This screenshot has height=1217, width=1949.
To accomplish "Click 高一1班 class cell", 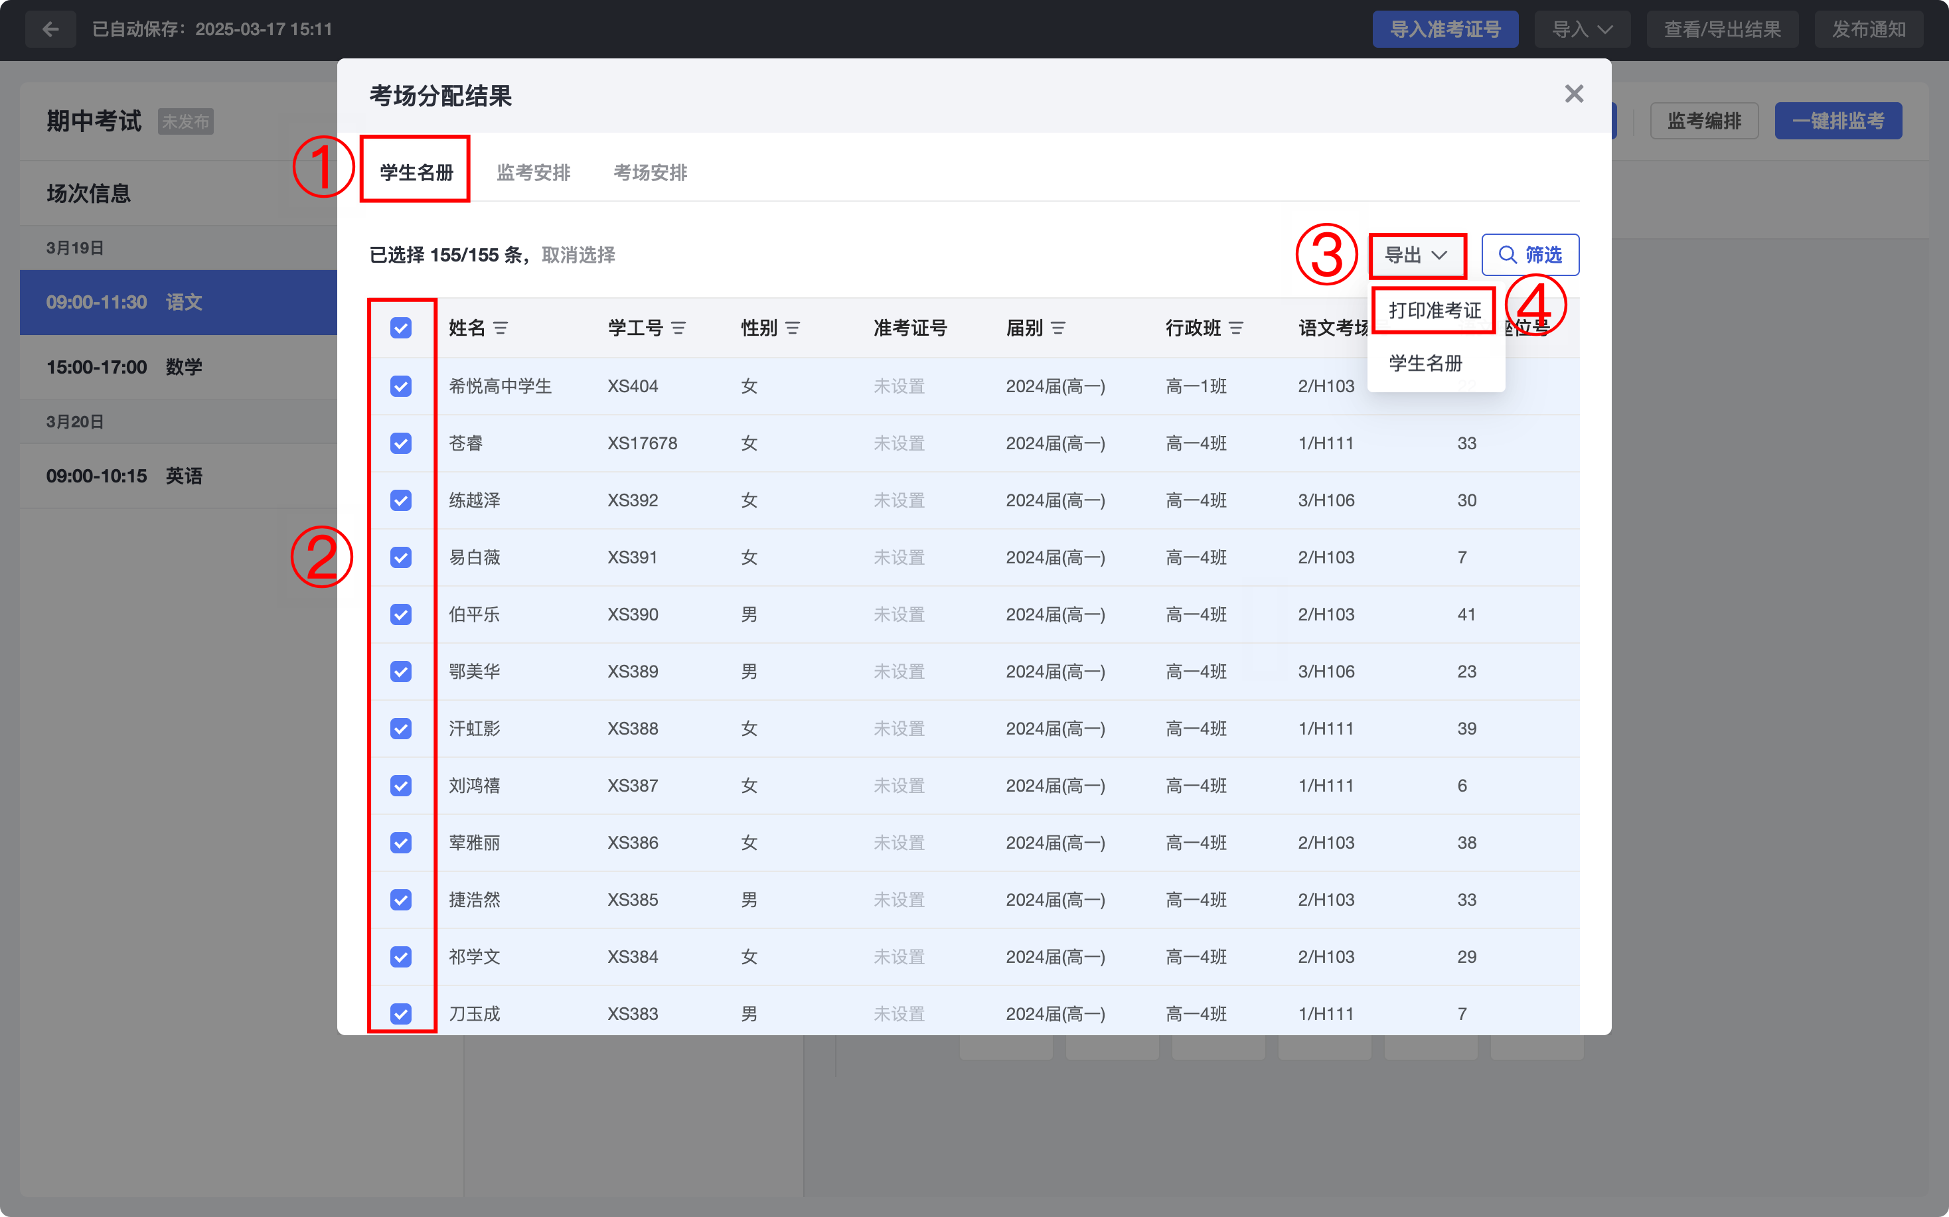I will pos(1196,386).
